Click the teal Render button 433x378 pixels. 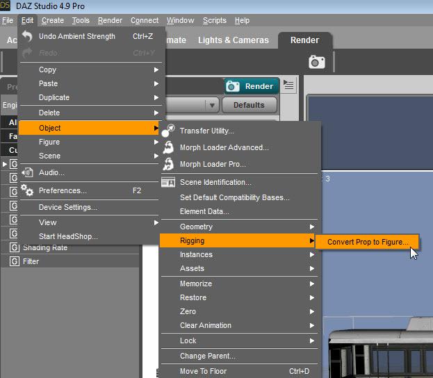click(252, 86)
